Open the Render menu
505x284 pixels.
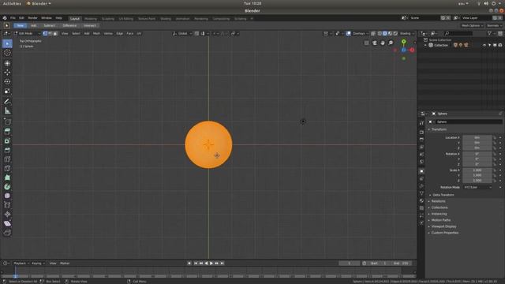pyautogui.click(x=32, y=18)
